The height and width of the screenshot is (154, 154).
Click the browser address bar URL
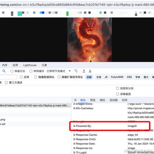[x=77, y=5]
